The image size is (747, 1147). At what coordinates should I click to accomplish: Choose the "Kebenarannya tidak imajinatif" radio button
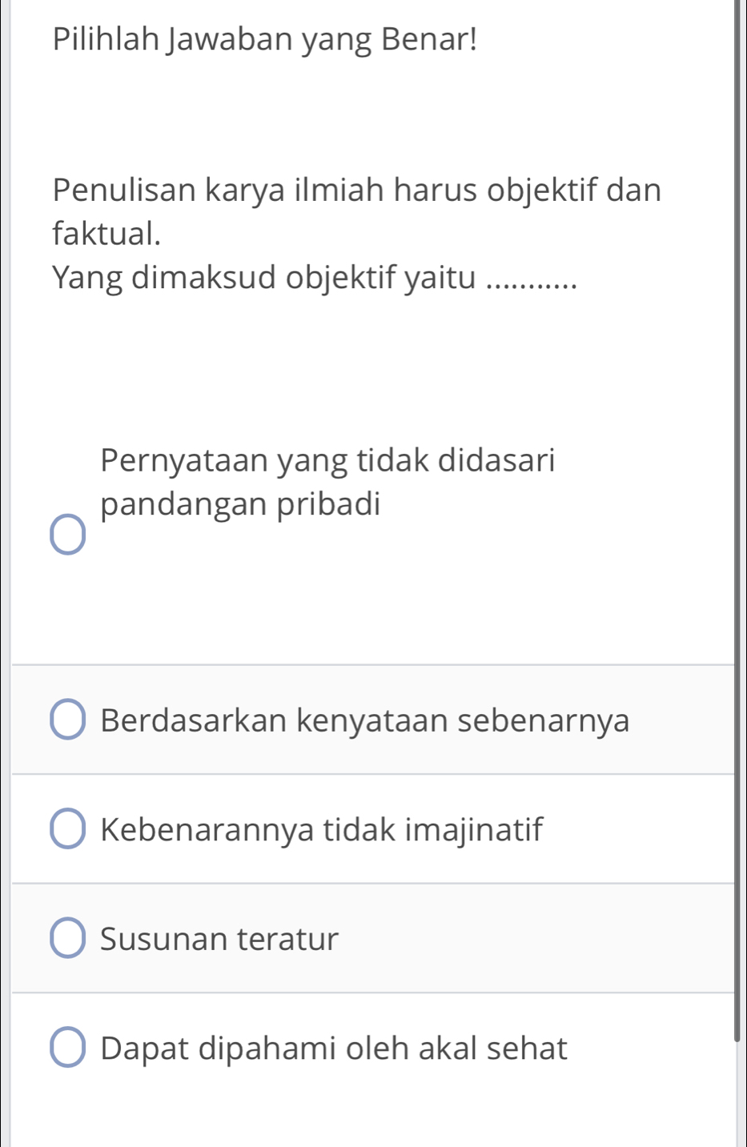[68, 829]
